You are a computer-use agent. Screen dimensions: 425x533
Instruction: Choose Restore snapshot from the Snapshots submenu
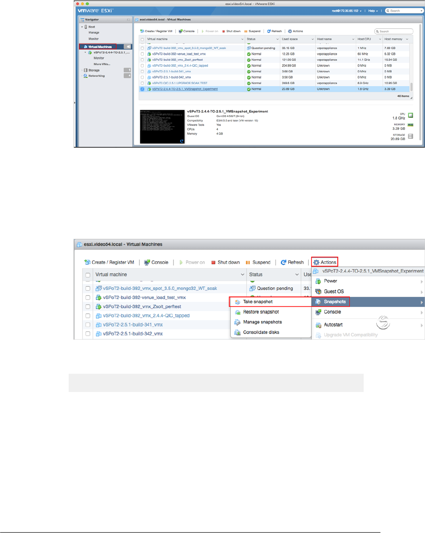[x=271, y=312]
